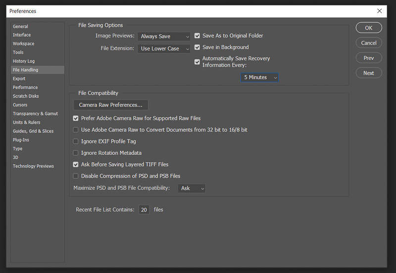Check Ignore Rotation Metadata option
396x273 pixels.
(76, 153)
